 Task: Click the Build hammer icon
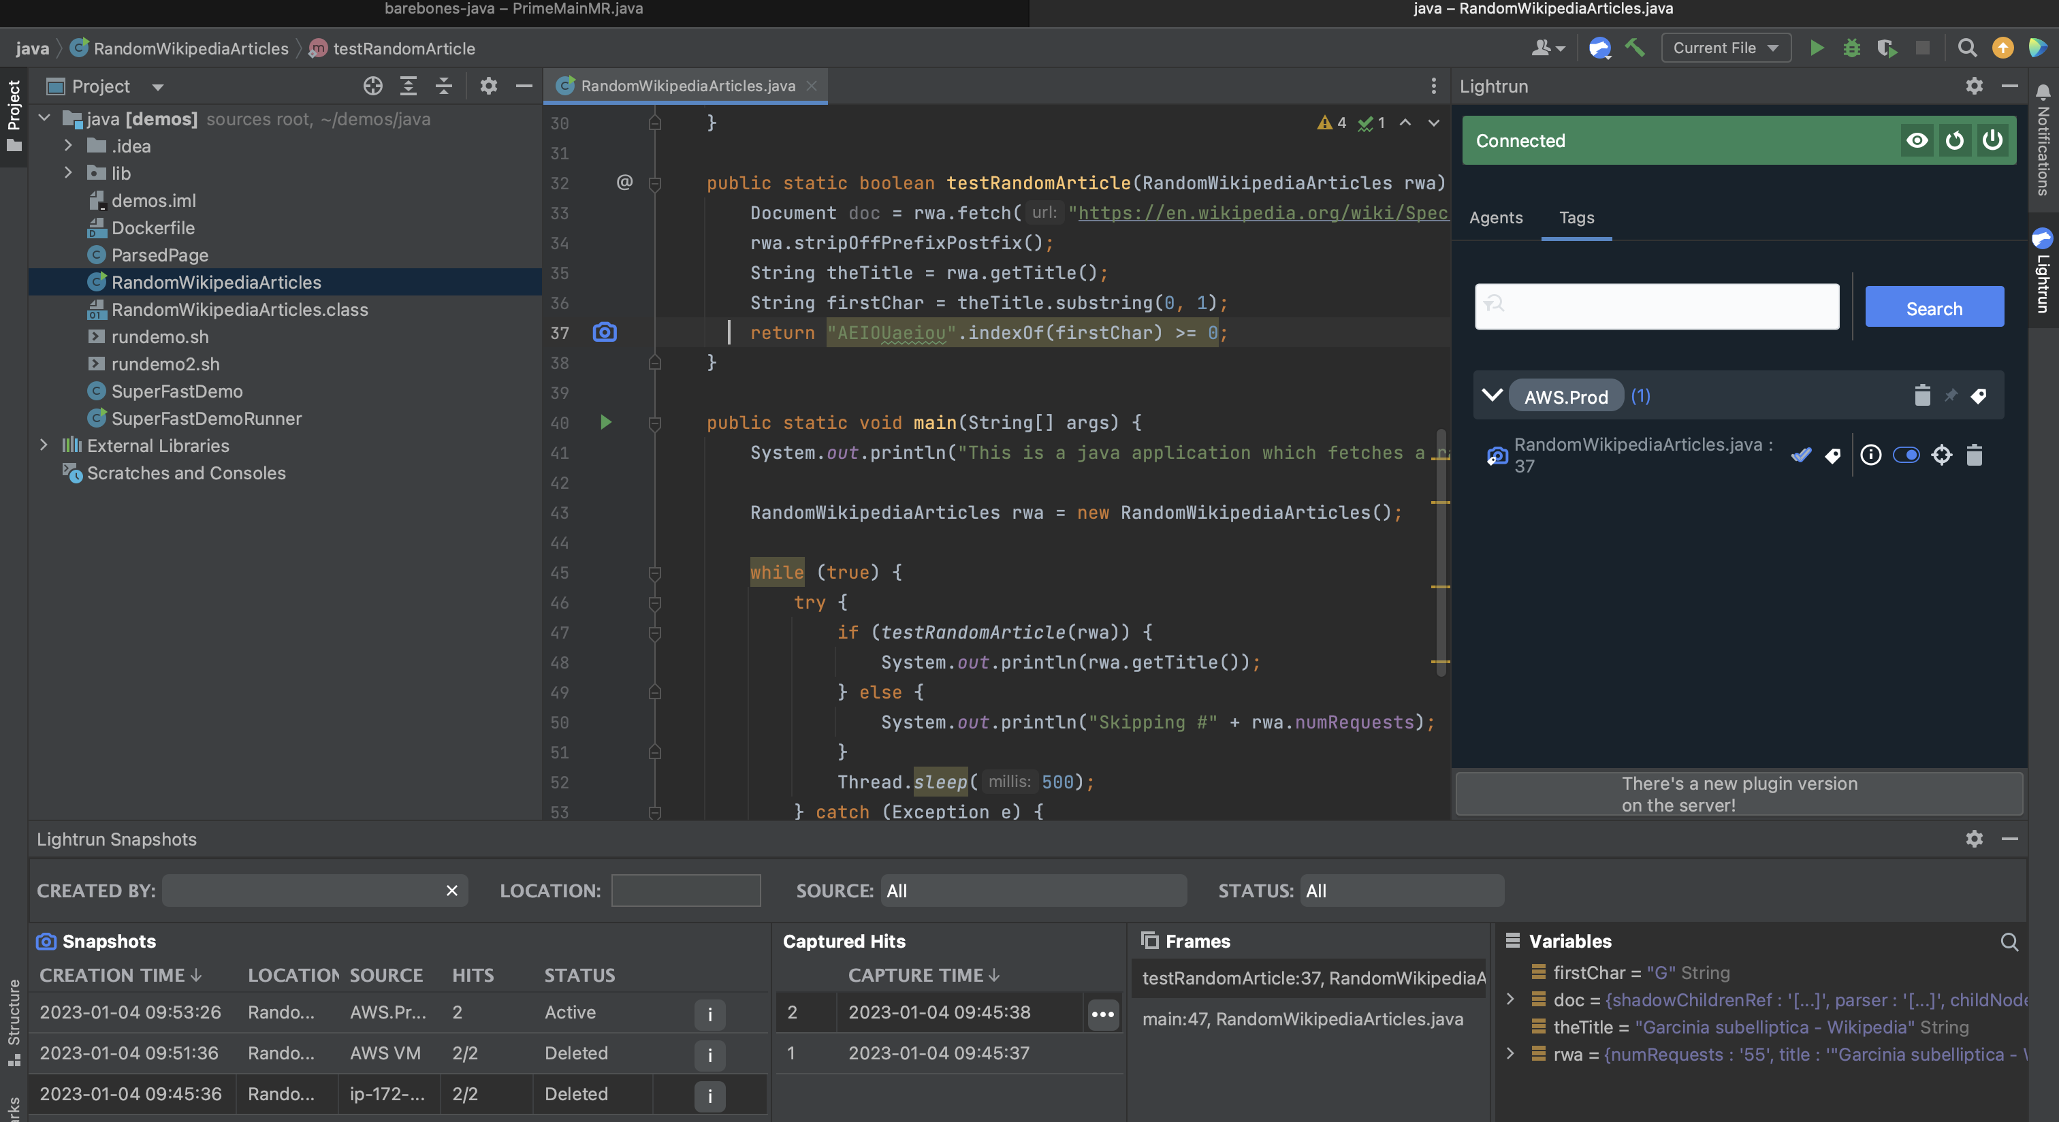coord(1635,48)
